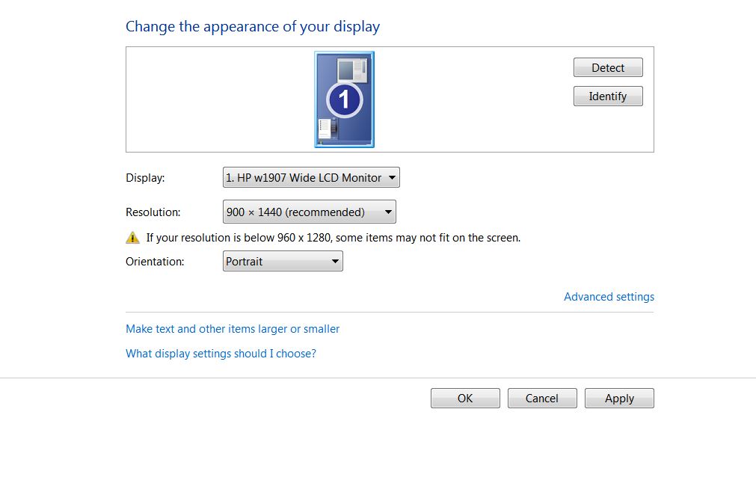
Task: Open the Display dropdown for HP w1907
Action: pyautogui.click(x=311, y=177)
